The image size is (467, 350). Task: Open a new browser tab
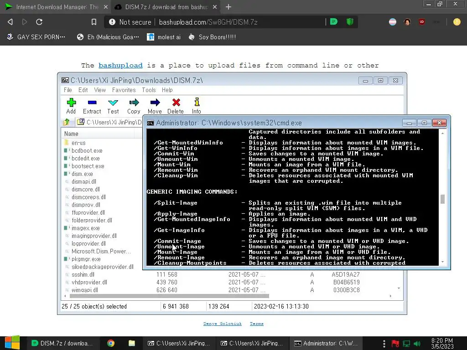(228, 7)
